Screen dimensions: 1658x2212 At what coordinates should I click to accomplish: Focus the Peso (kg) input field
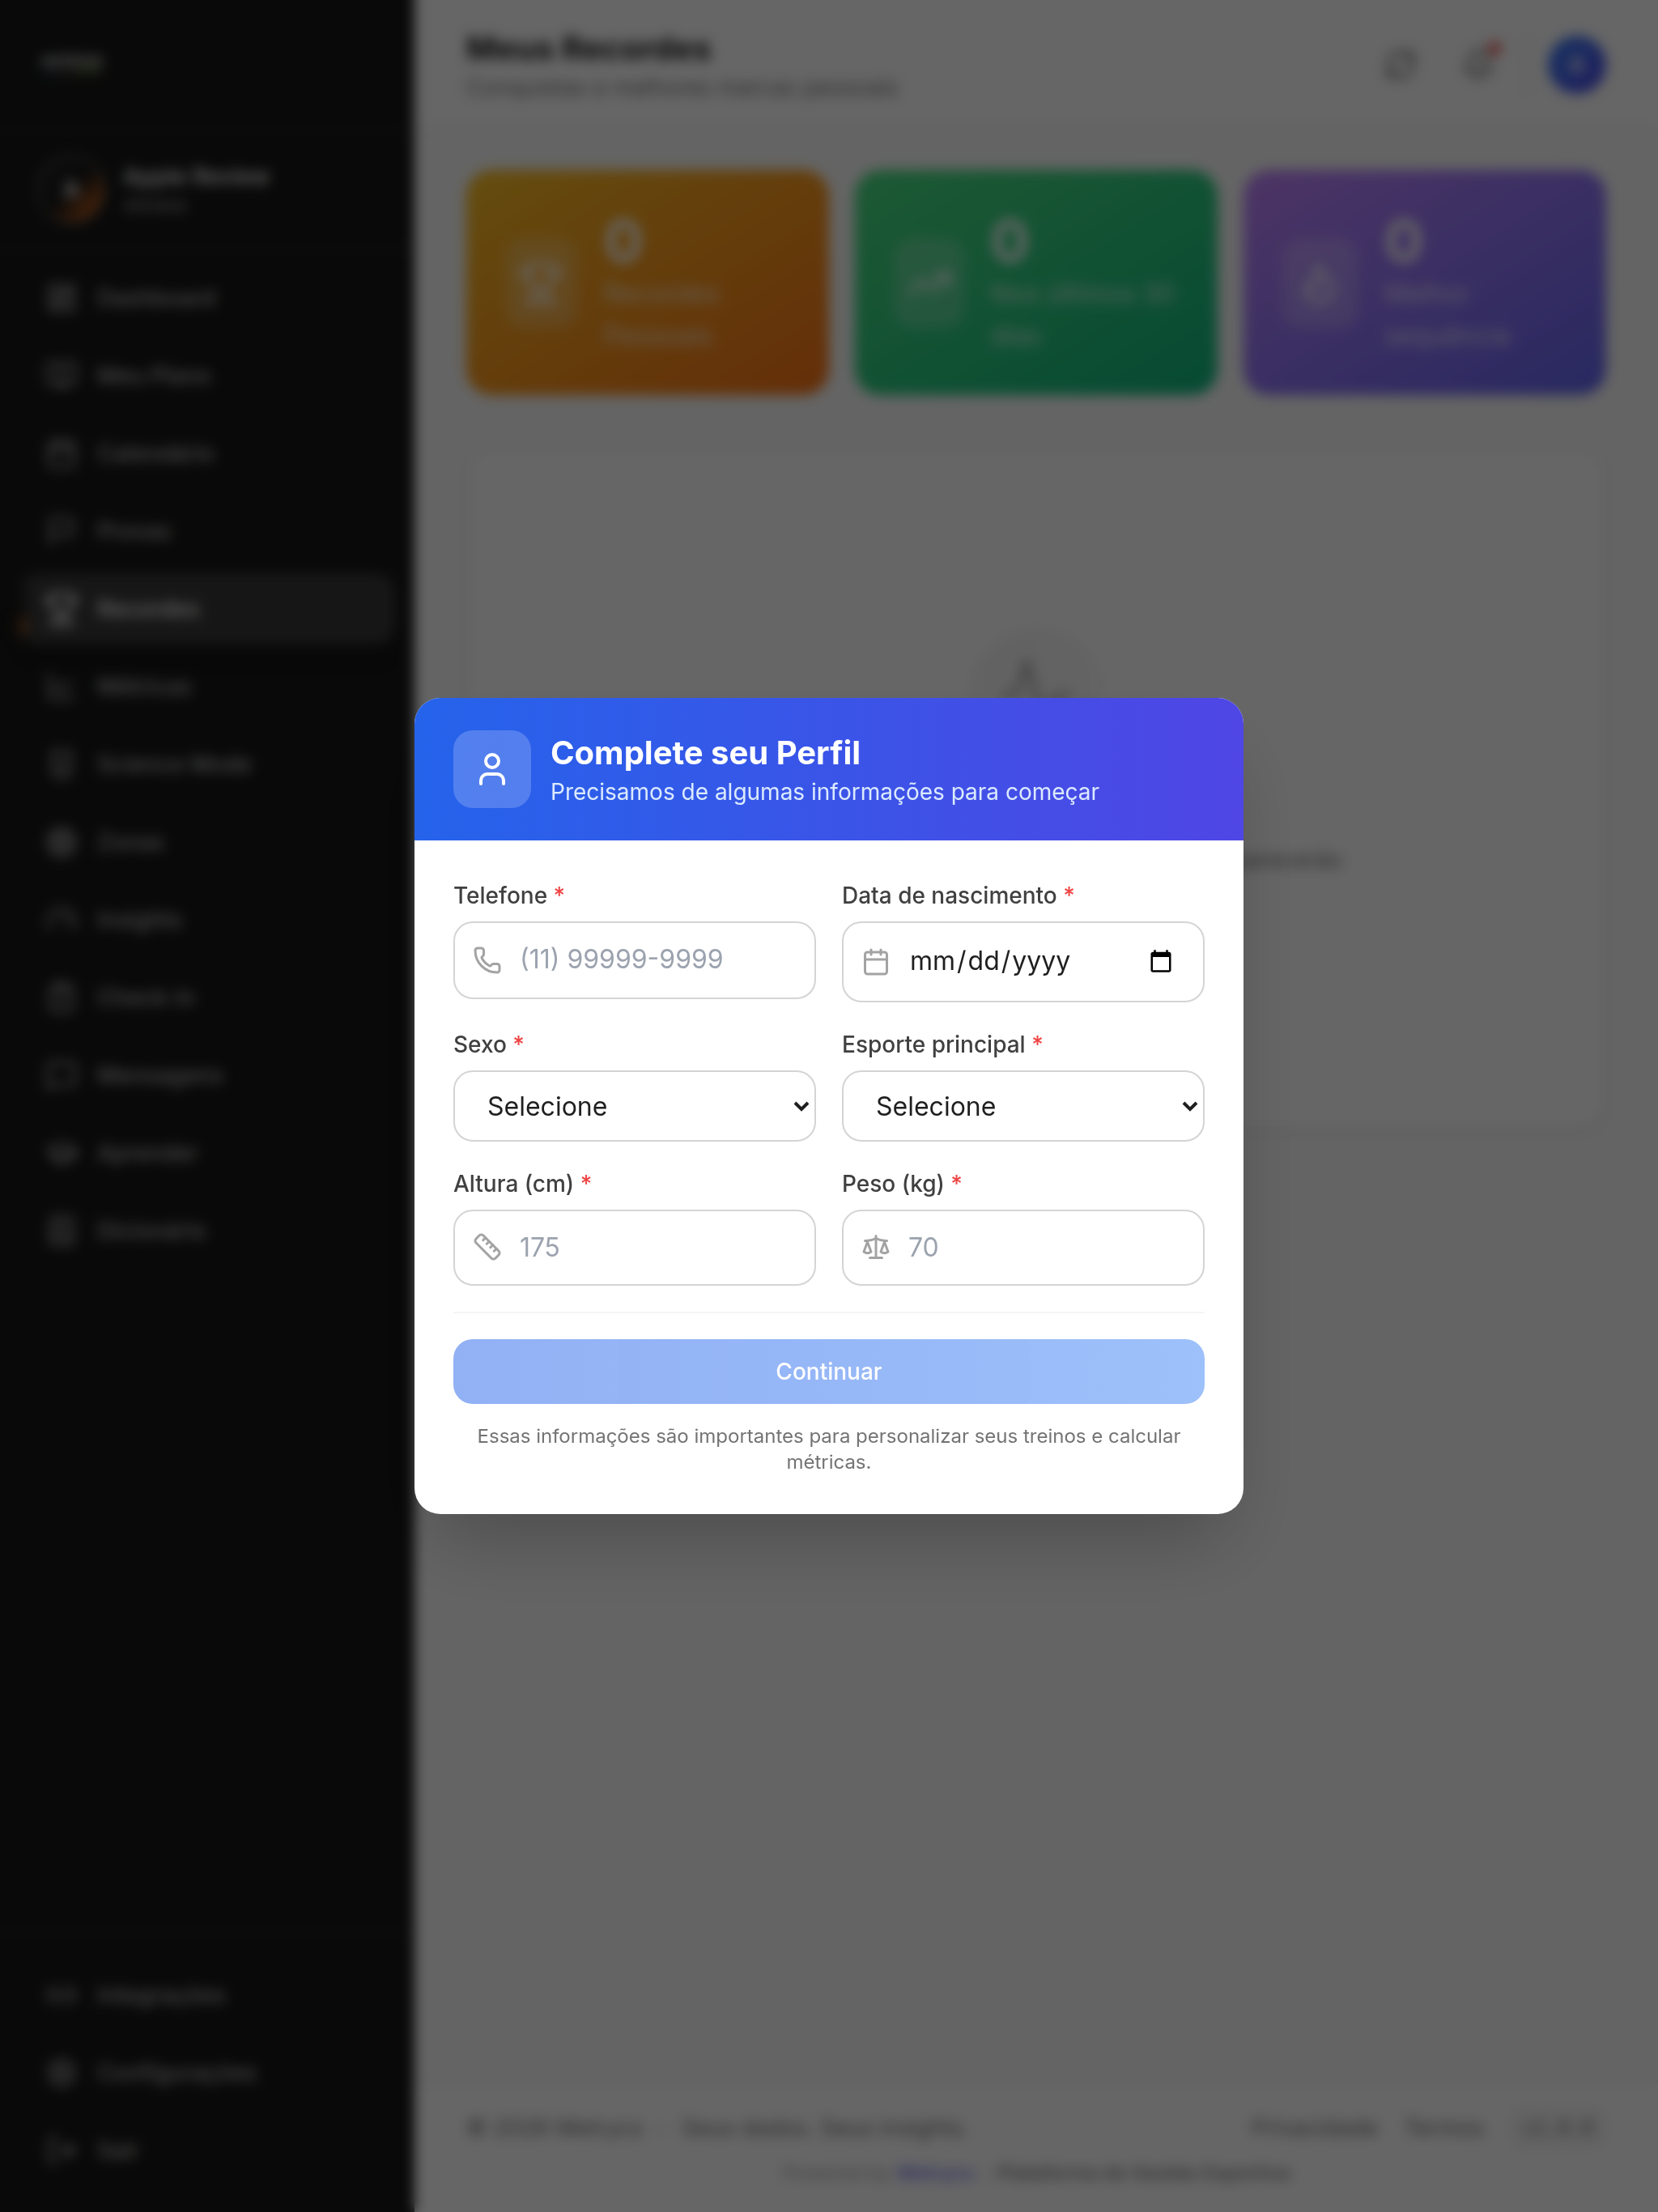point(1023,1248)
